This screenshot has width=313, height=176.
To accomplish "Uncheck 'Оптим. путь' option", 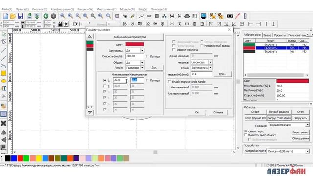I will click(246, 132).
